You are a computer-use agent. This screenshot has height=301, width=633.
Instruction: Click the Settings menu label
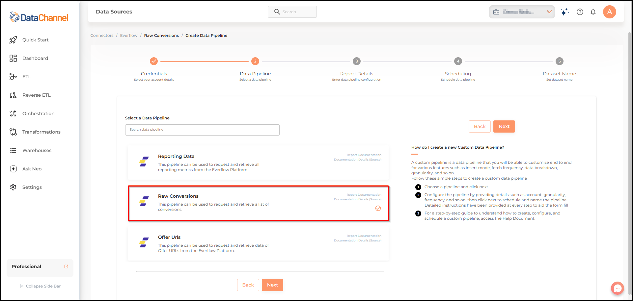coord(32,187)
